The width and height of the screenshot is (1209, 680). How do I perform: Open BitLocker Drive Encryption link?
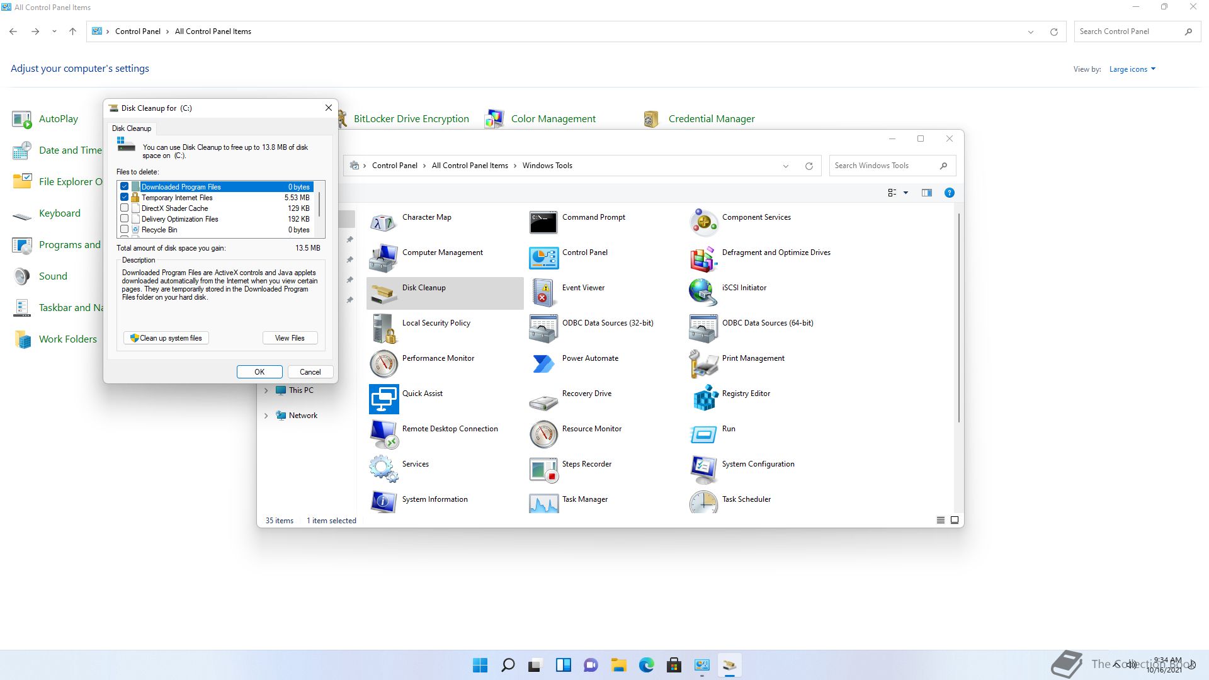click(411, 119)
